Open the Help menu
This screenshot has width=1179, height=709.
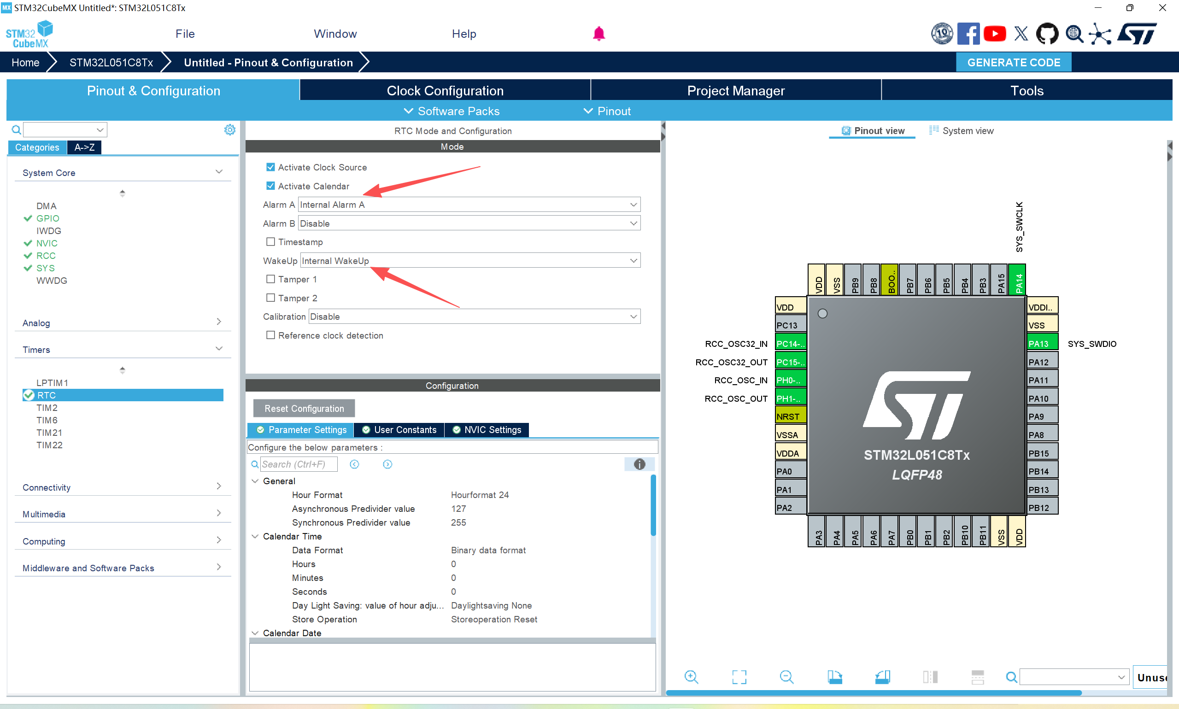pyautogui.click(x=463, y=34)
